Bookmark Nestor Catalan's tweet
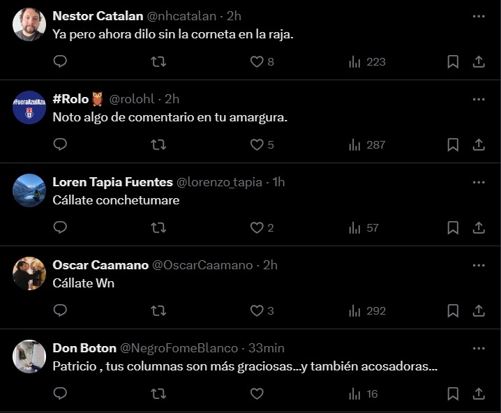Screen dimensions: 501x413 453,61
